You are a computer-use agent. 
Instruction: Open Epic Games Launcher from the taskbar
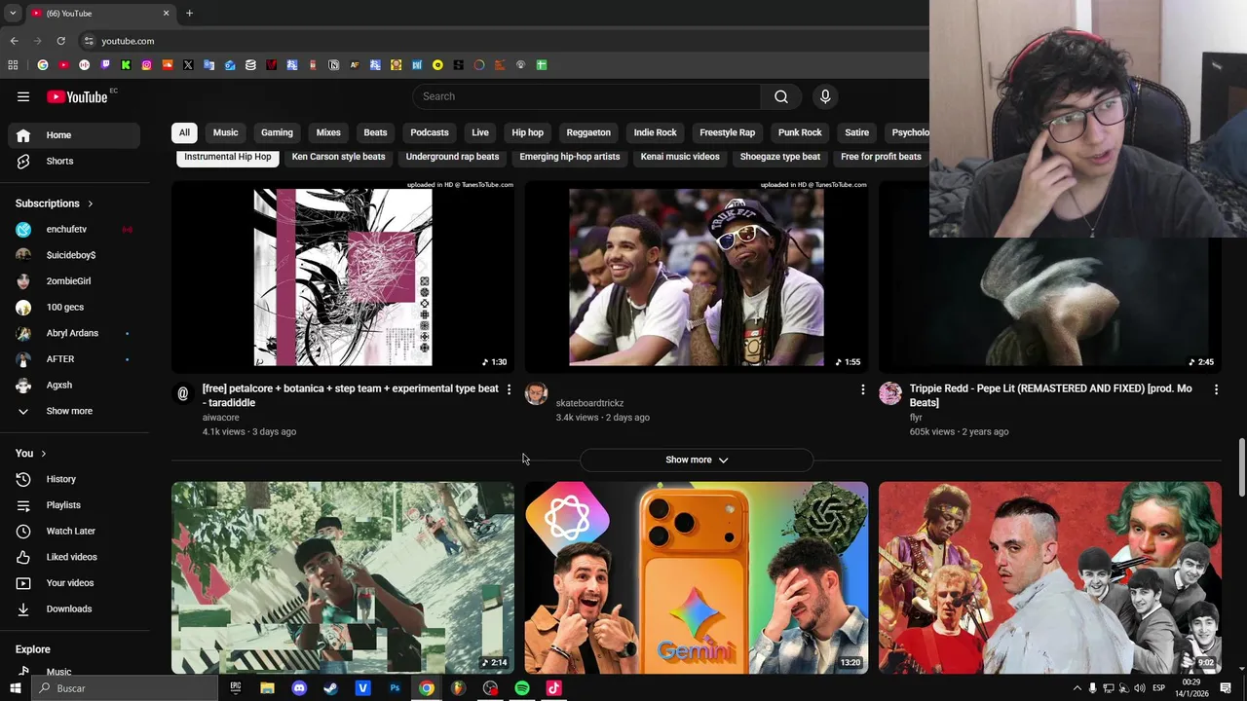236,688
